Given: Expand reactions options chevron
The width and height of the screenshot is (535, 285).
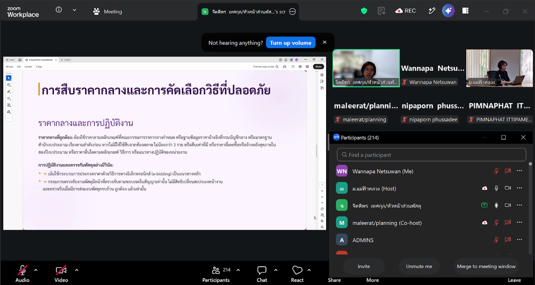Looking at the screenshot, I should point(309,270).
